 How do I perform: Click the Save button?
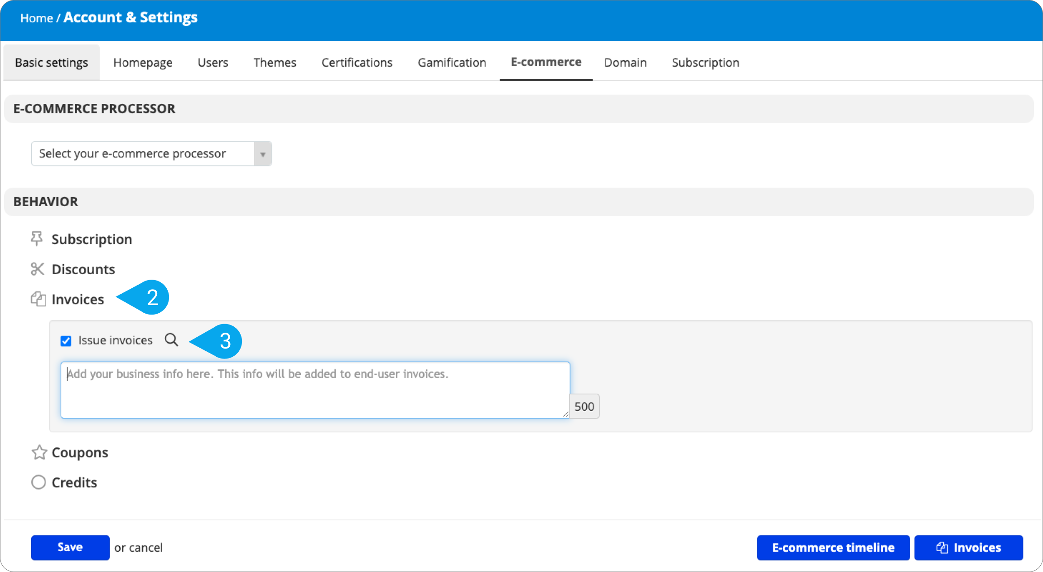pos(70,548)
